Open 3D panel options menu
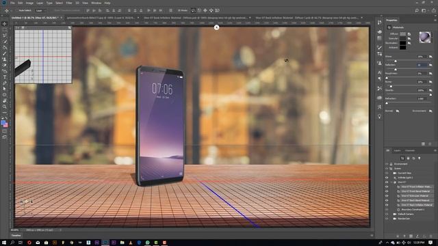Viewport: 438px width, 246px height. (435, 150)
